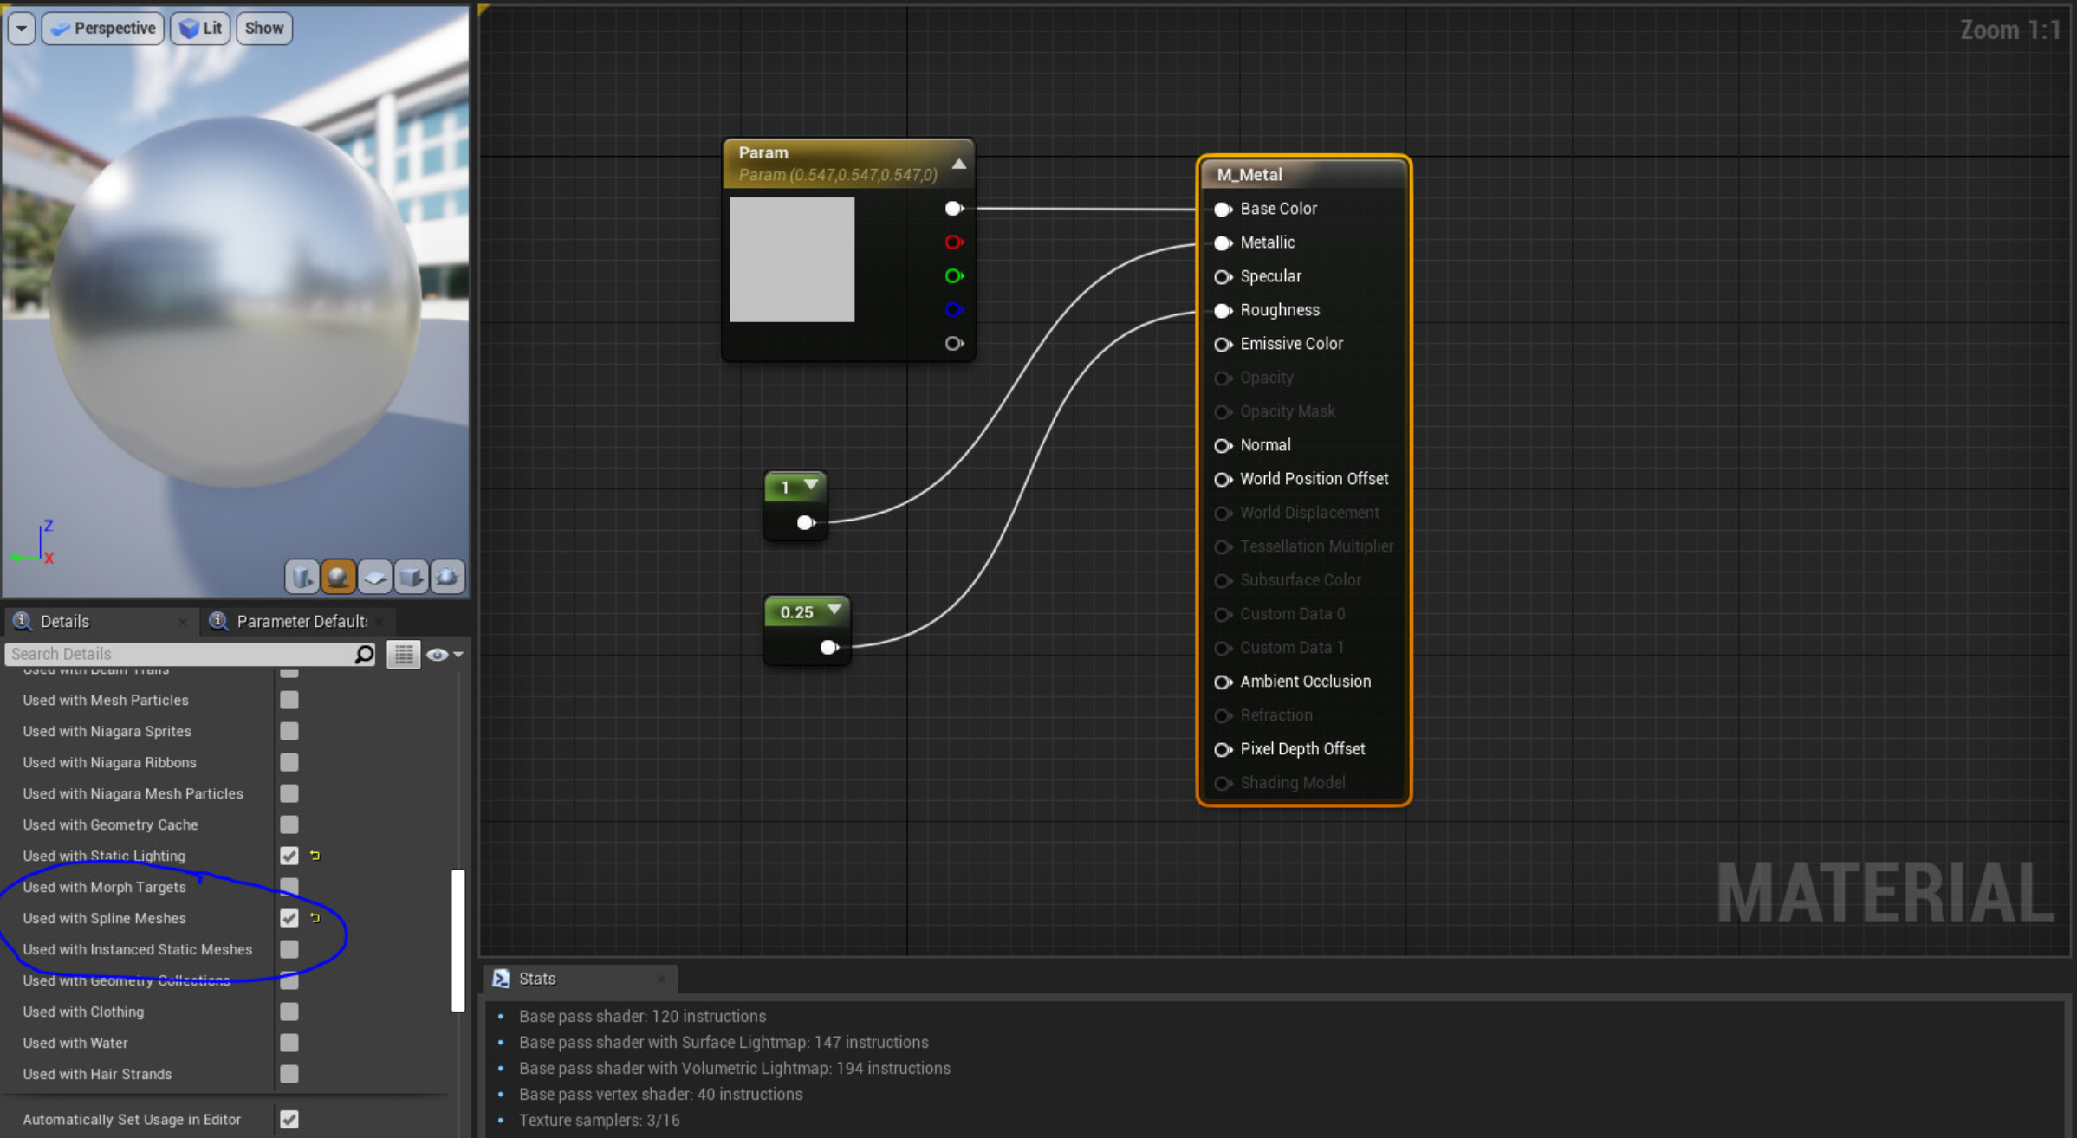Screen dimensions: 2077x1138
Task: Open the constant 1 value dropdown
Action: (809, 486)
